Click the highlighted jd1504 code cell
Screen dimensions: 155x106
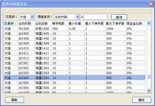coord(26,78)
